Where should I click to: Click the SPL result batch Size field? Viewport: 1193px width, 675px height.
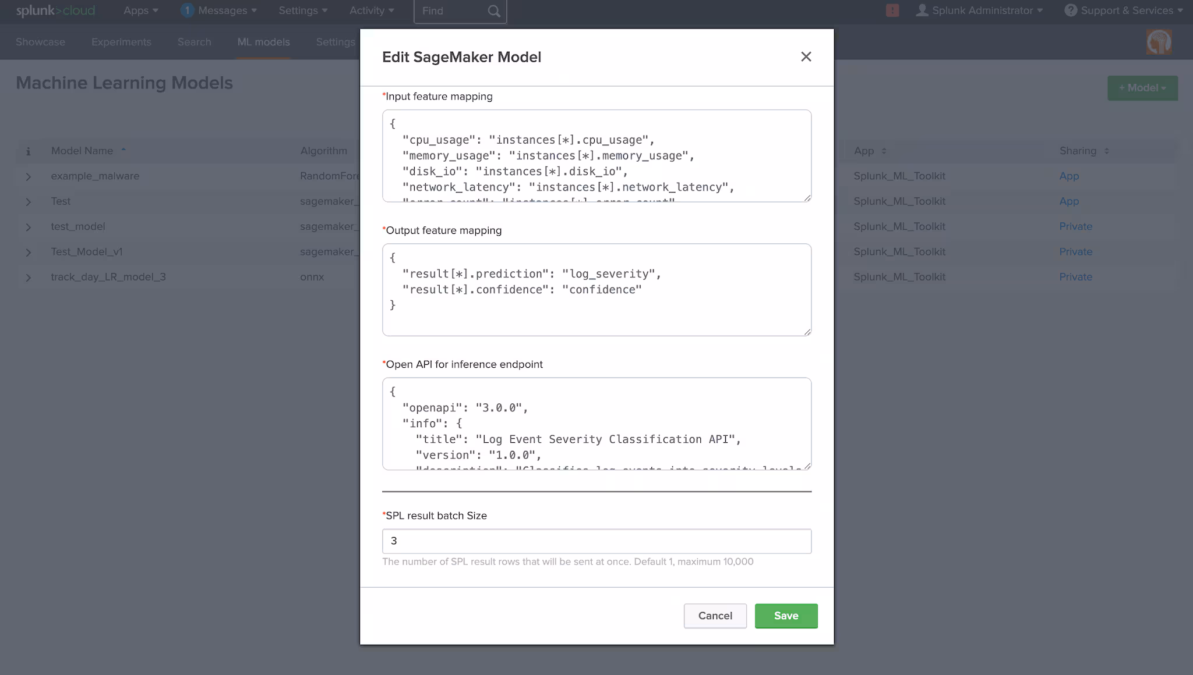(596, 541)
